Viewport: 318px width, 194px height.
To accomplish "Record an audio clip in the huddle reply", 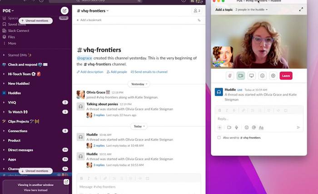I will (237, 127).
